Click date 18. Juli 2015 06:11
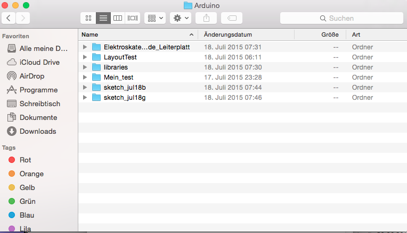 (x=233, y=57)
